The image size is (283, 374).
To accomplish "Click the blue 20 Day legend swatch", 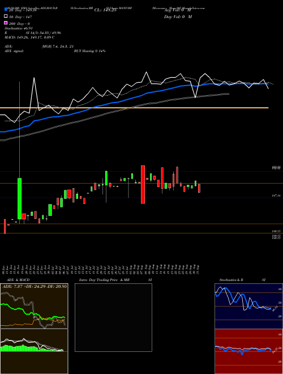I will pos(6,9).
